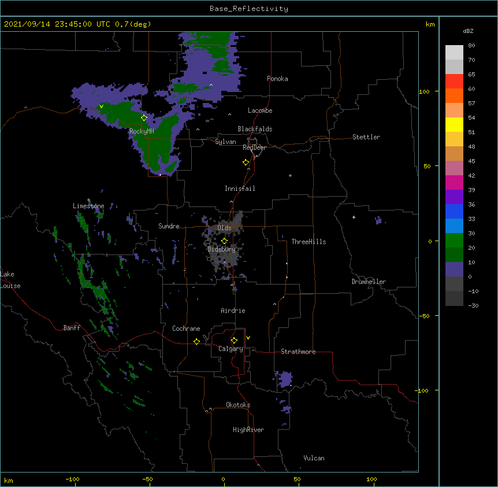Image resolution: width=498 pixels, height=487 pixels.
Task: Click the 80 value on dBZ legend
Action: [x=471, y=46]
